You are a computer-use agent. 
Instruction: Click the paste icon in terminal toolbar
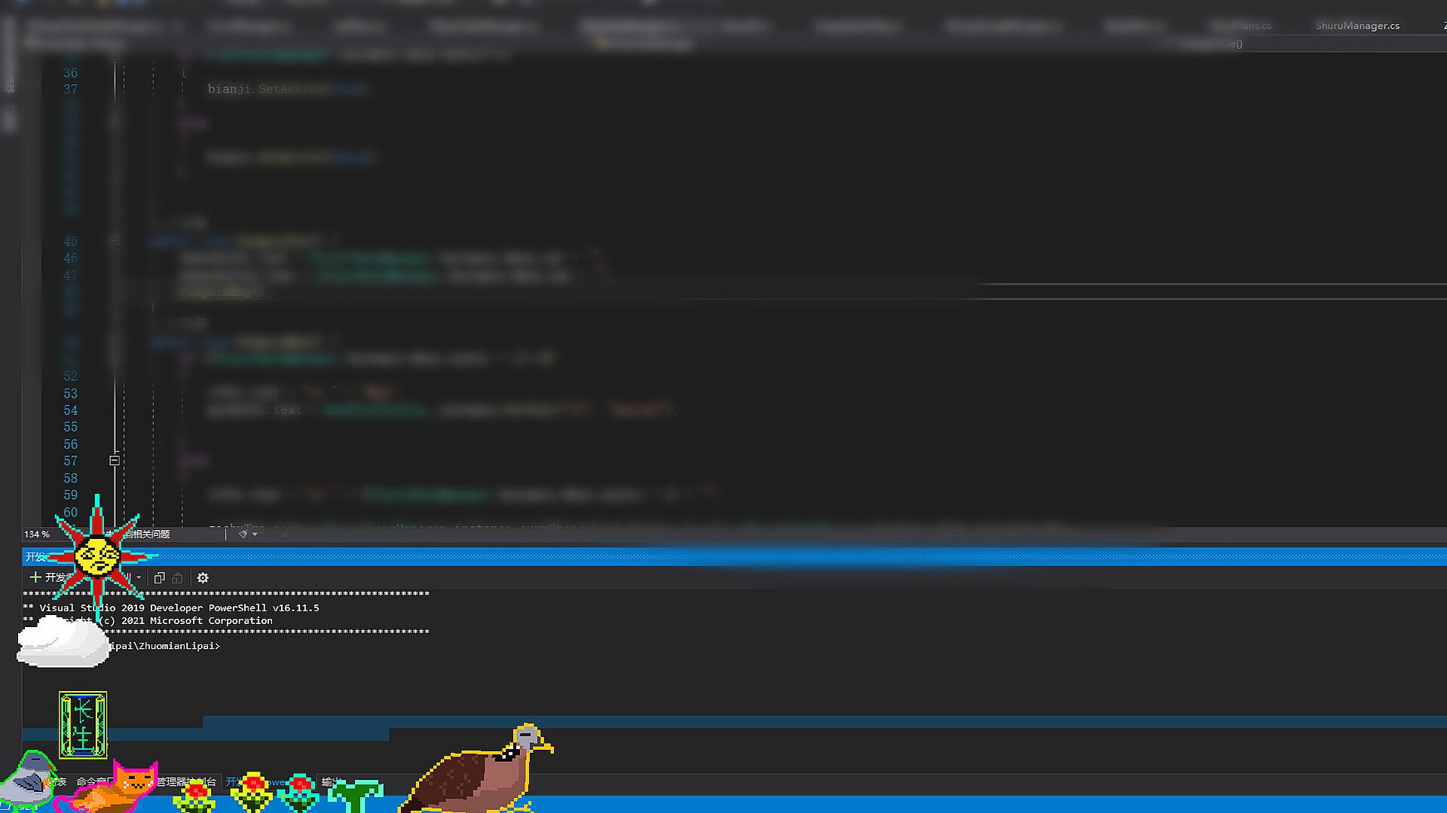pyautogui.click(x=178, y=578)
